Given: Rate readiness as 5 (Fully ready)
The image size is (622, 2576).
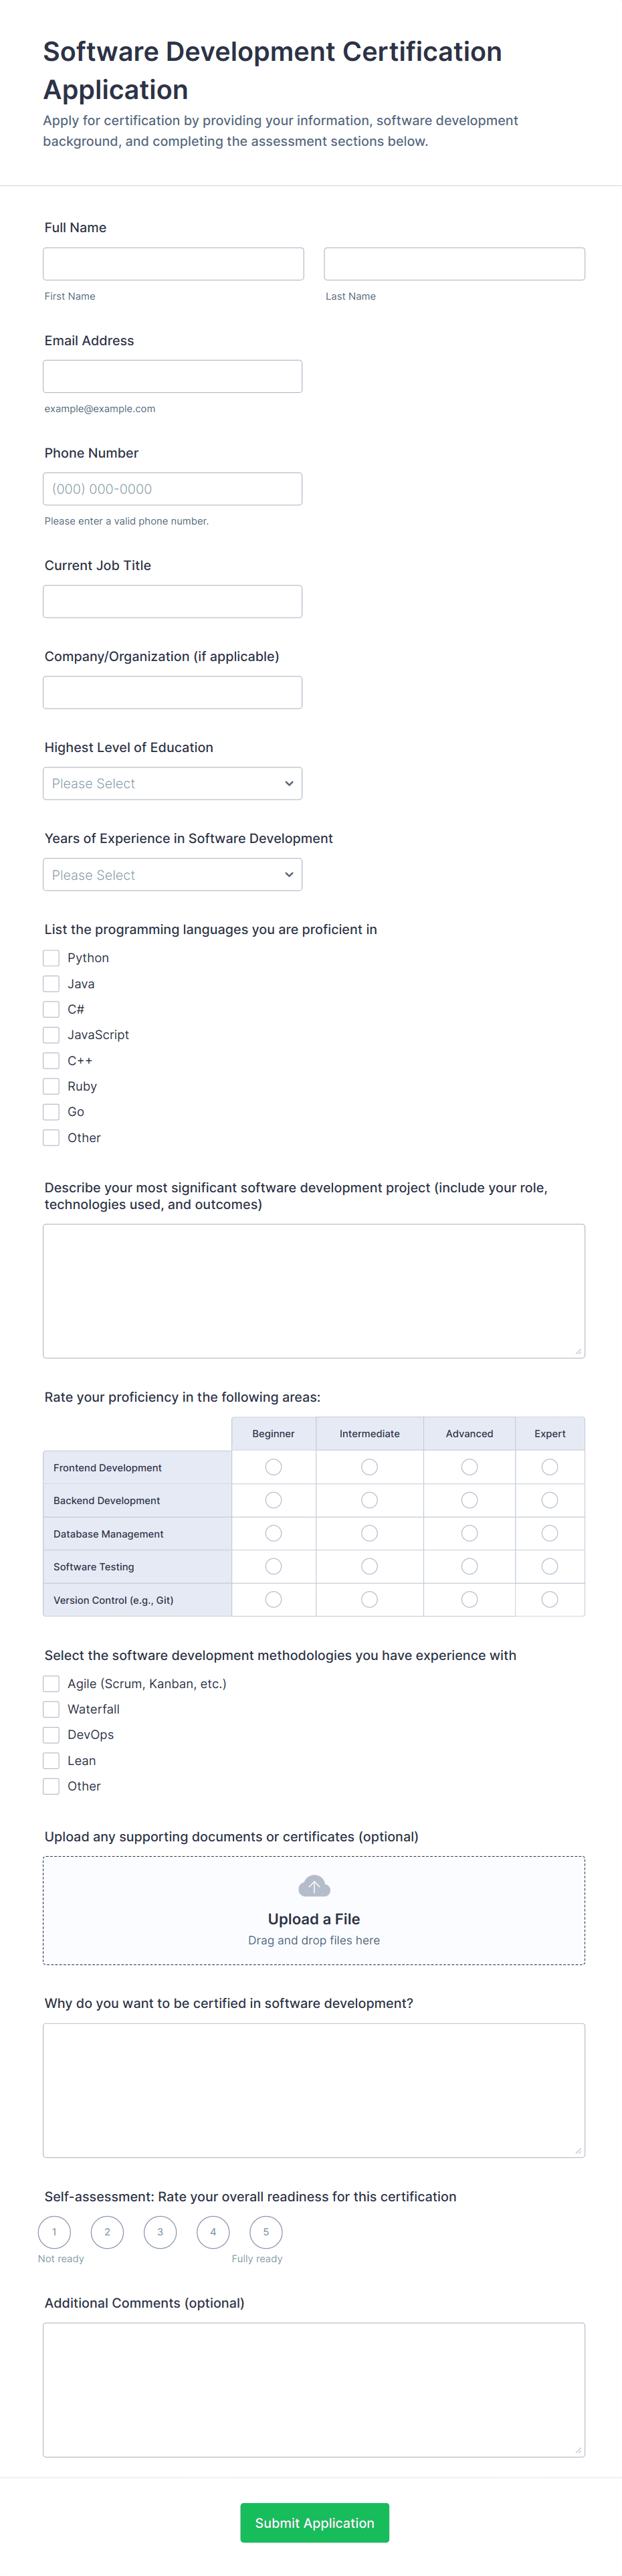Looking at the screenshot, I should tap(266, 2232).
